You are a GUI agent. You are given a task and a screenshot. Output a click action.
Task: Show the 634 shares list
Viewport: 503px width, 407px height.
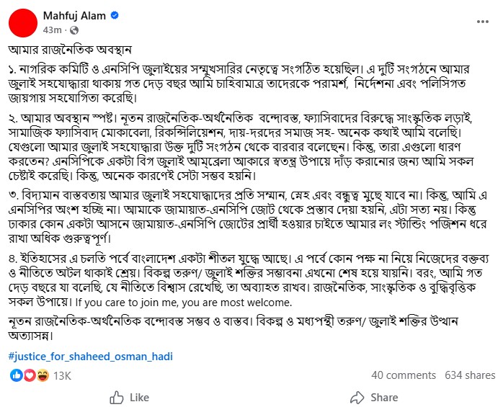pos(470,375)
